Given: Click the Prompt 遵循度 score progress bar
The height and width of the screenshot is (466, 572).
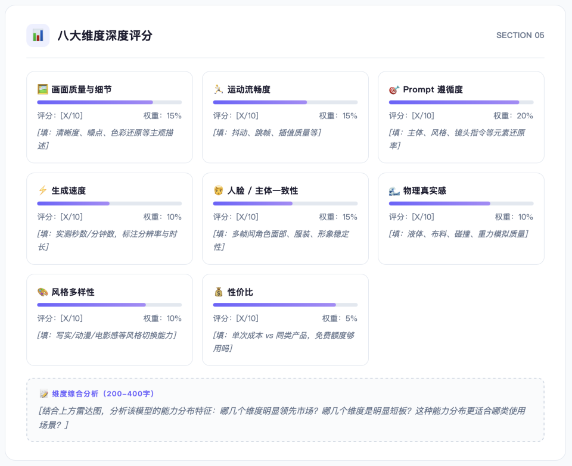Looking at the screenshot, I should [x=461, y=102].
